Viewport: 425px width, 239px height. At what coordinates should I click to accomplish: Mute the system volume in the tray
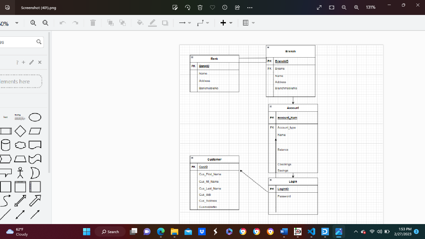[x=379, y=232]
